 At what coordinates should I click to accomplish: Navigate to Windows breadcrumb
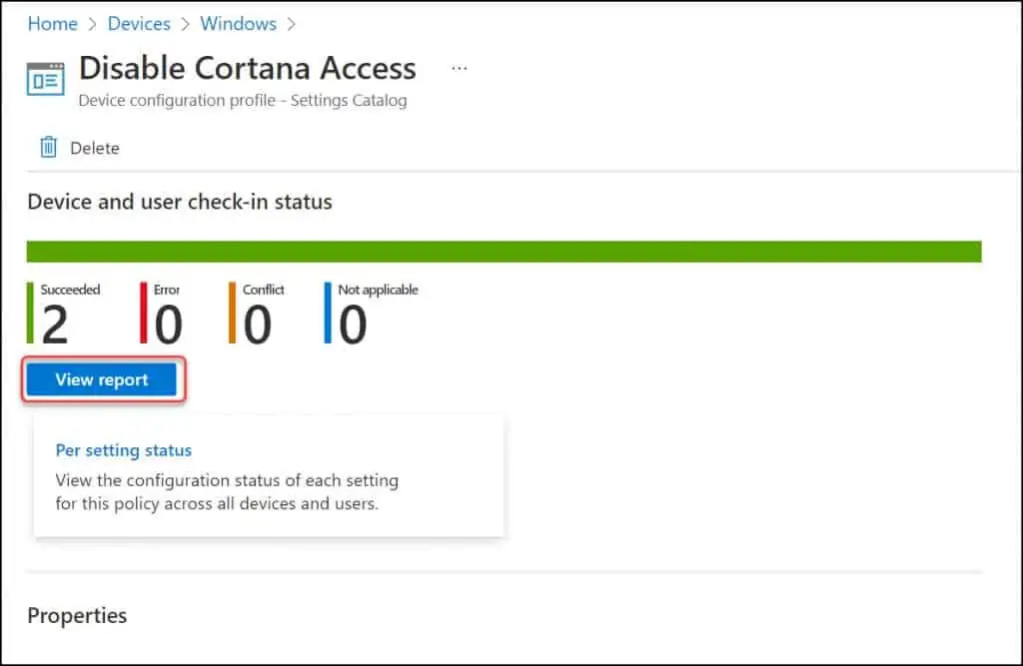238,24
